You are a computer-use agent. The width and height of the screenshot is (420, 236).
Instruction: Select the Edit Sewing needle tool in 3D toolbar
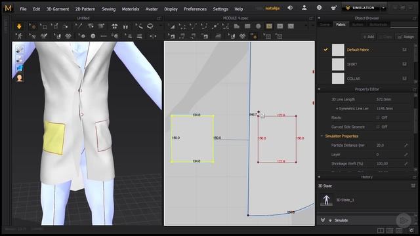pos(79,26)
